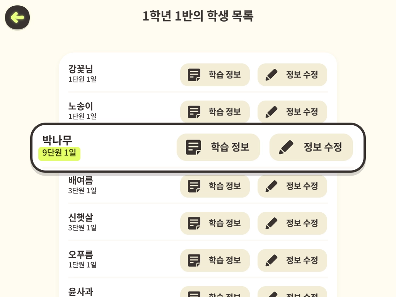
Task: Select student name 윤사과 in list
Action: pos(80,292)
